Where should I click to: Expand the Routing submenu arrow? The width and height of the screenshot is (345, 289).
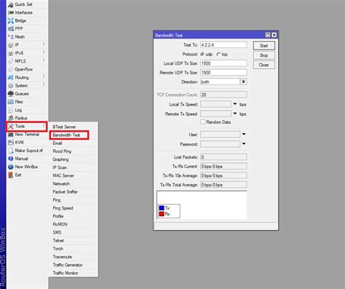click(44, 77)
